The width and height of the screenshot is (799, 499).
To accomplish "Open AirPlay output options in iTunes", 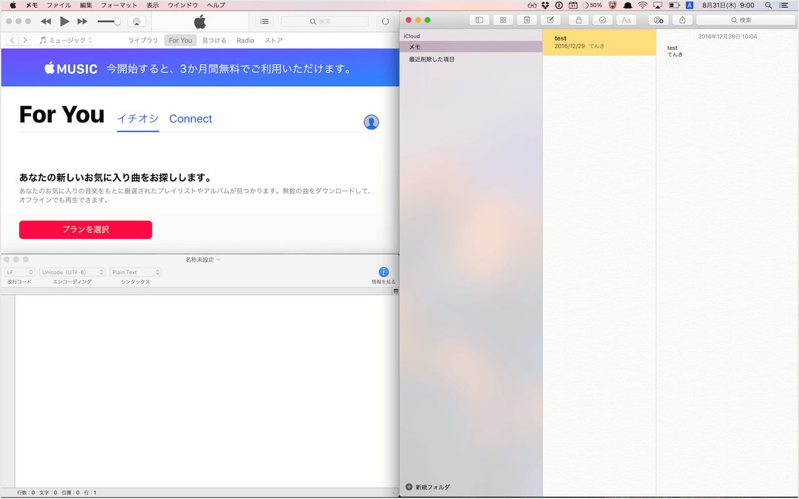I will pyautogui.click(x=137, y=21).
